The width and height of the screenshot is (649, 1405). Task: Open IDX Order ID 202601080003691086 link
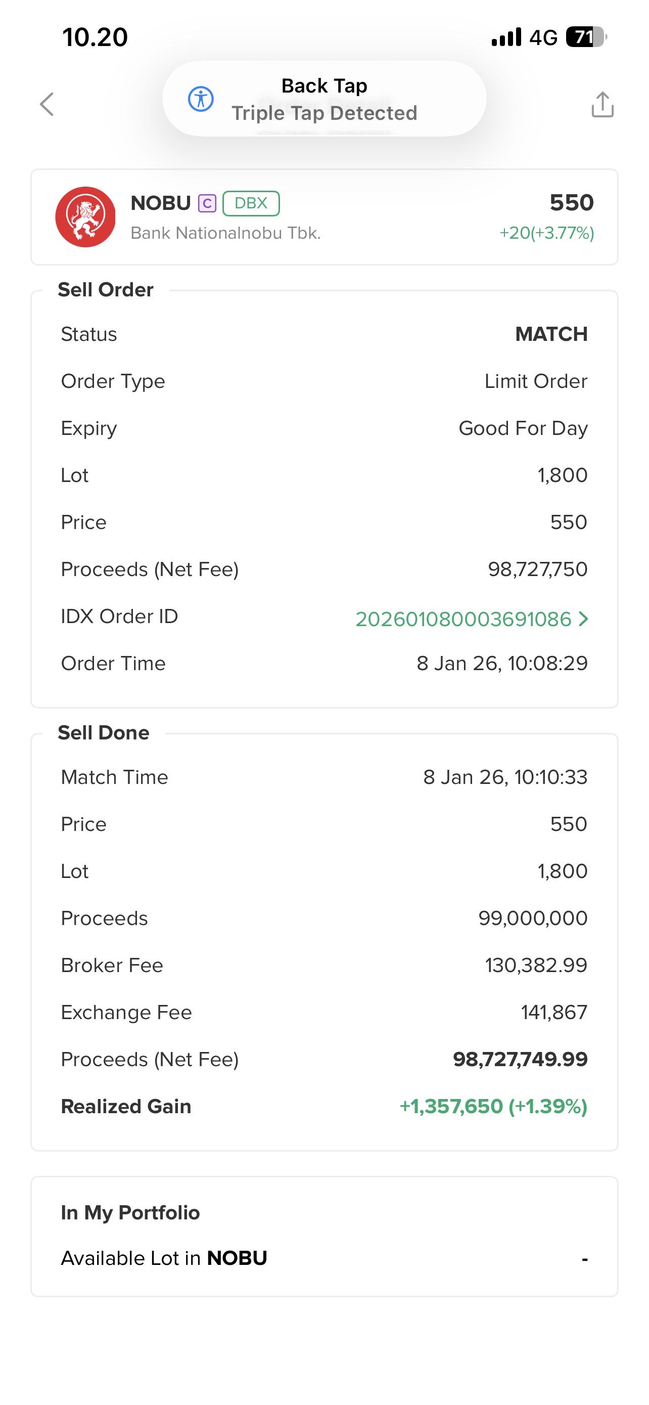[x=463, y=619]
